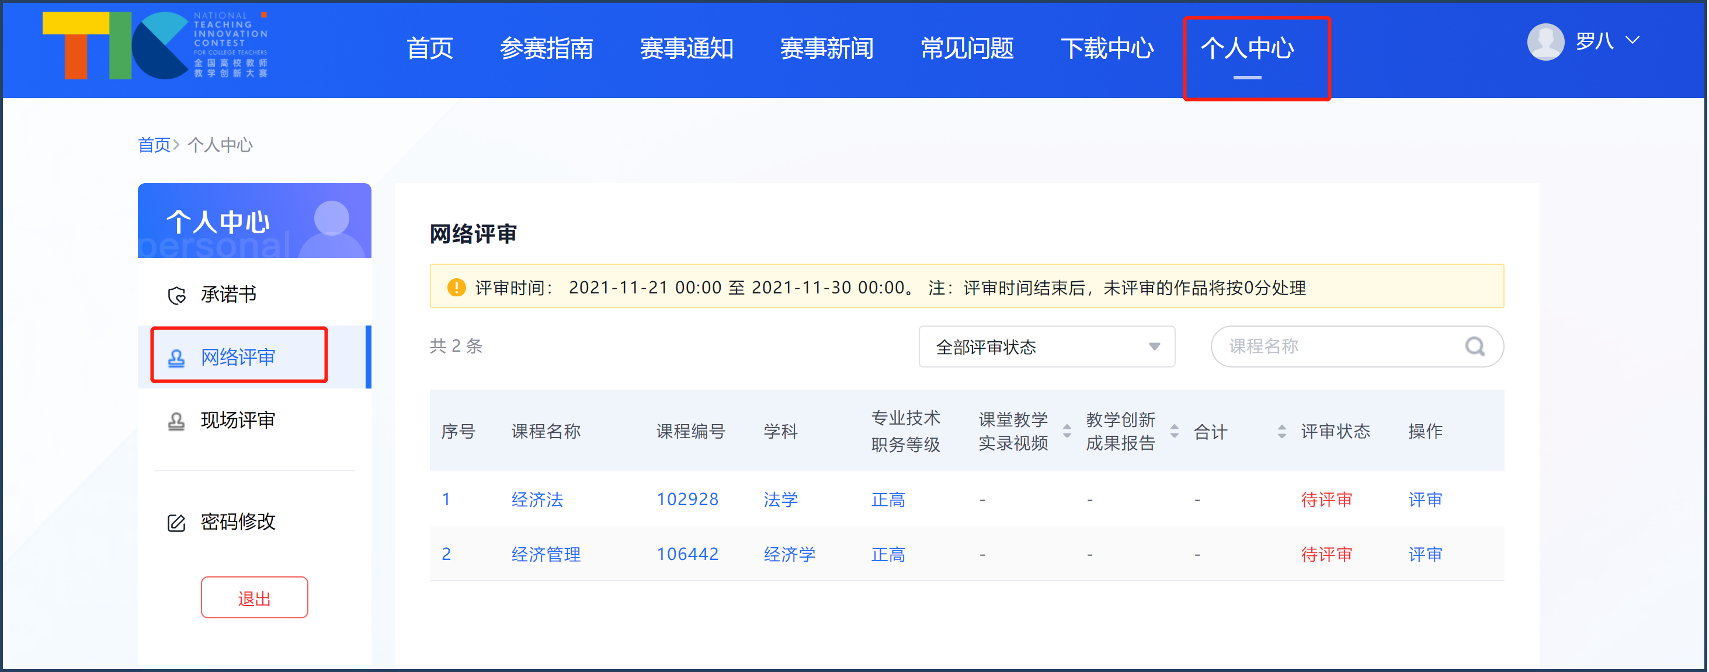Click 评审 link for 经济法 course

[x=1425, y=500]
